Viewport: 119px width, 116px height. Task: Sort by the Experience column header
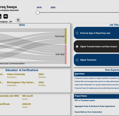[80, 74]
